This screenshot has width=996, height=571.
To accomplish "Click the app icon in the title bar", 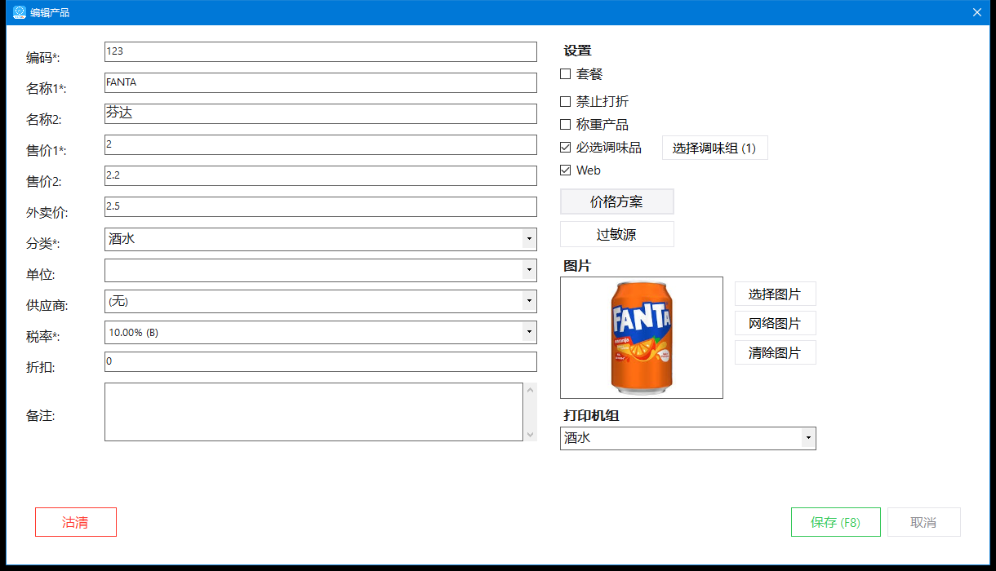I will click(20, 12).
